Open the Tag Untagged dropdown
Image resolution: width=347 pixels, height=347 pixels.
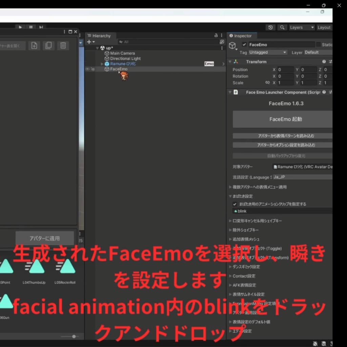pyautogui.click(x=268, y=53)
